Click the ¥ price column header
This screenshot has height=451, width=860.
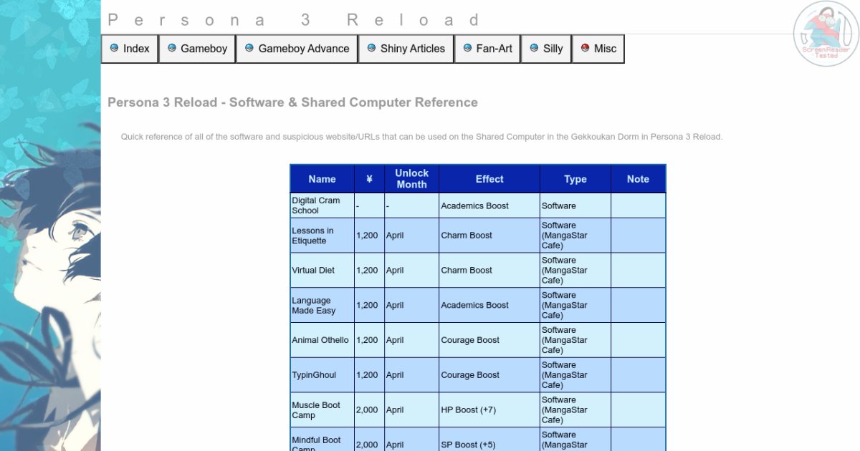368,179
